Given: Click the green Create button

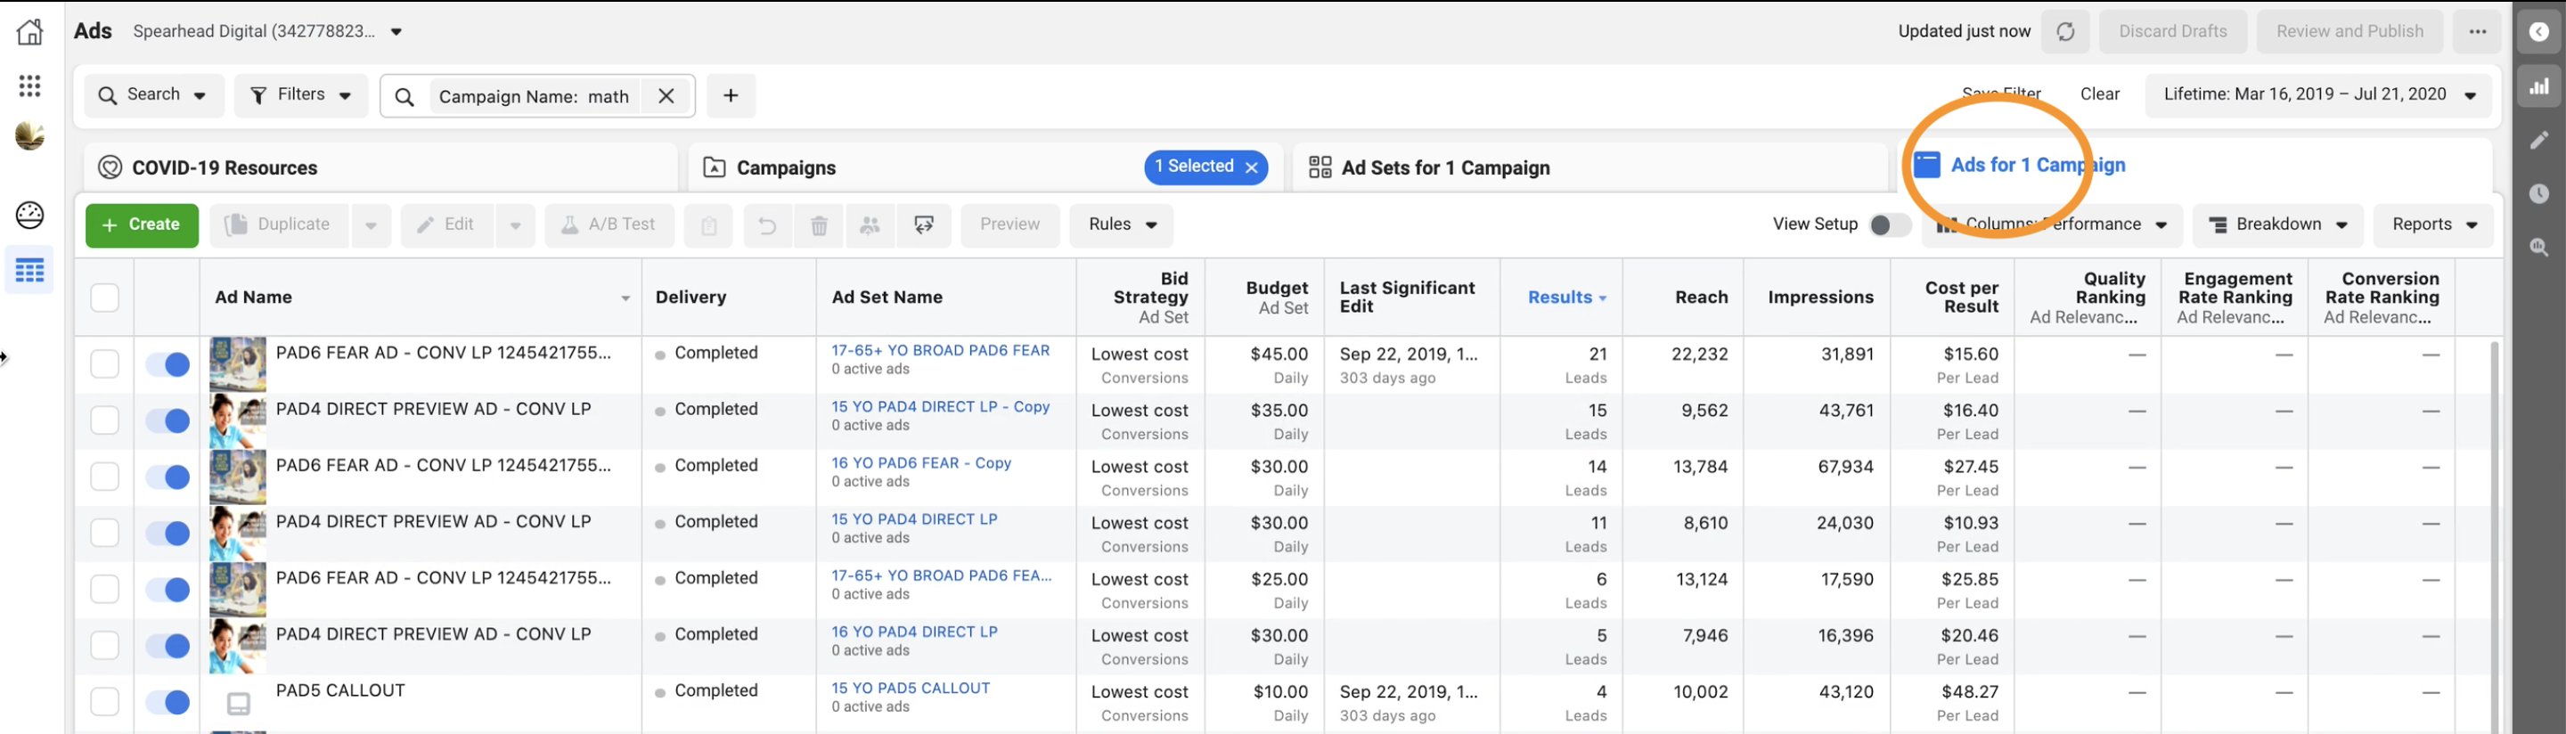Looking at the screenshot, I should [x=143, y=225].
